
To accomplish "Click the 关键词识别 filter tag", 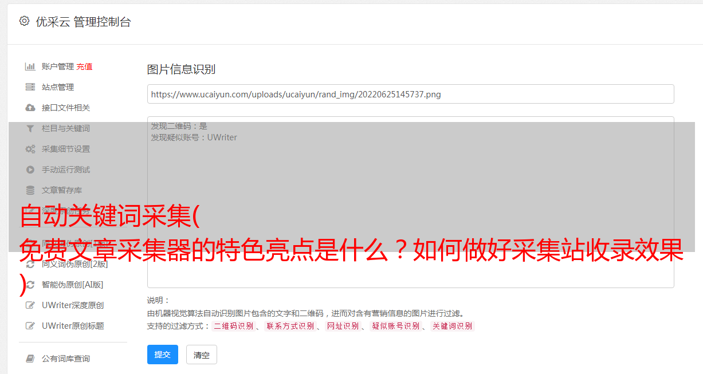I will click(453, 326).
